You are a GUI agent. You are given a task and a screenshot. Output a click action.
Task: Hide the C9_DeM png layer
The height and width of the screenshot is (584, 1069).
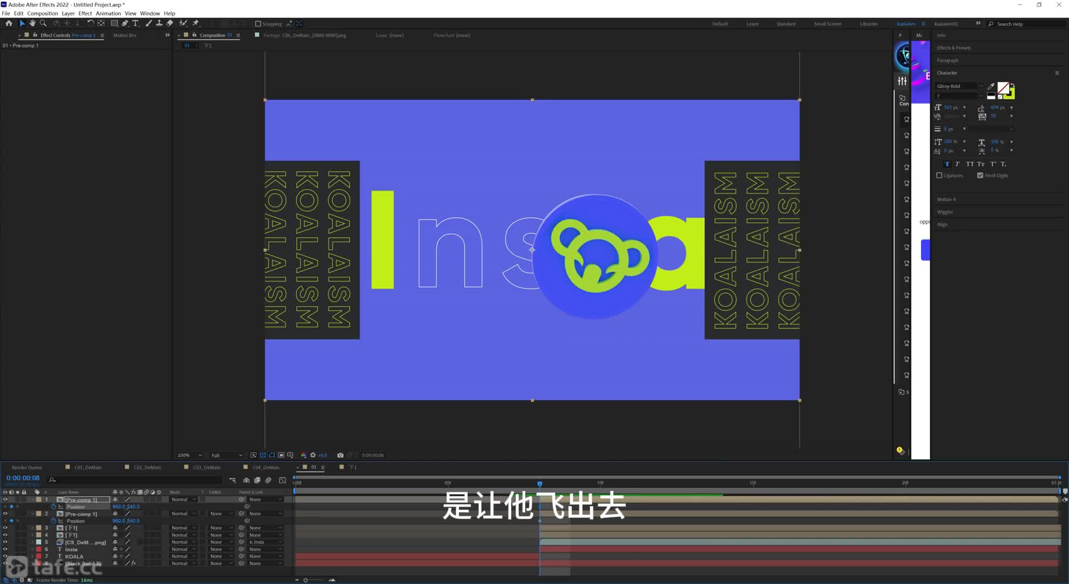tap(5, 542)
